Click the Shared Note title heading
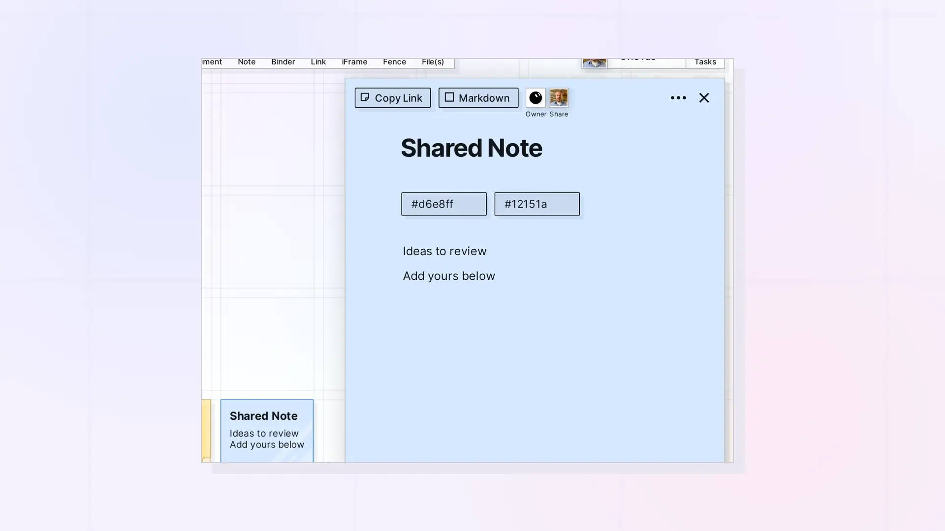Screen dimensions: 945x531 coord(471,148)
